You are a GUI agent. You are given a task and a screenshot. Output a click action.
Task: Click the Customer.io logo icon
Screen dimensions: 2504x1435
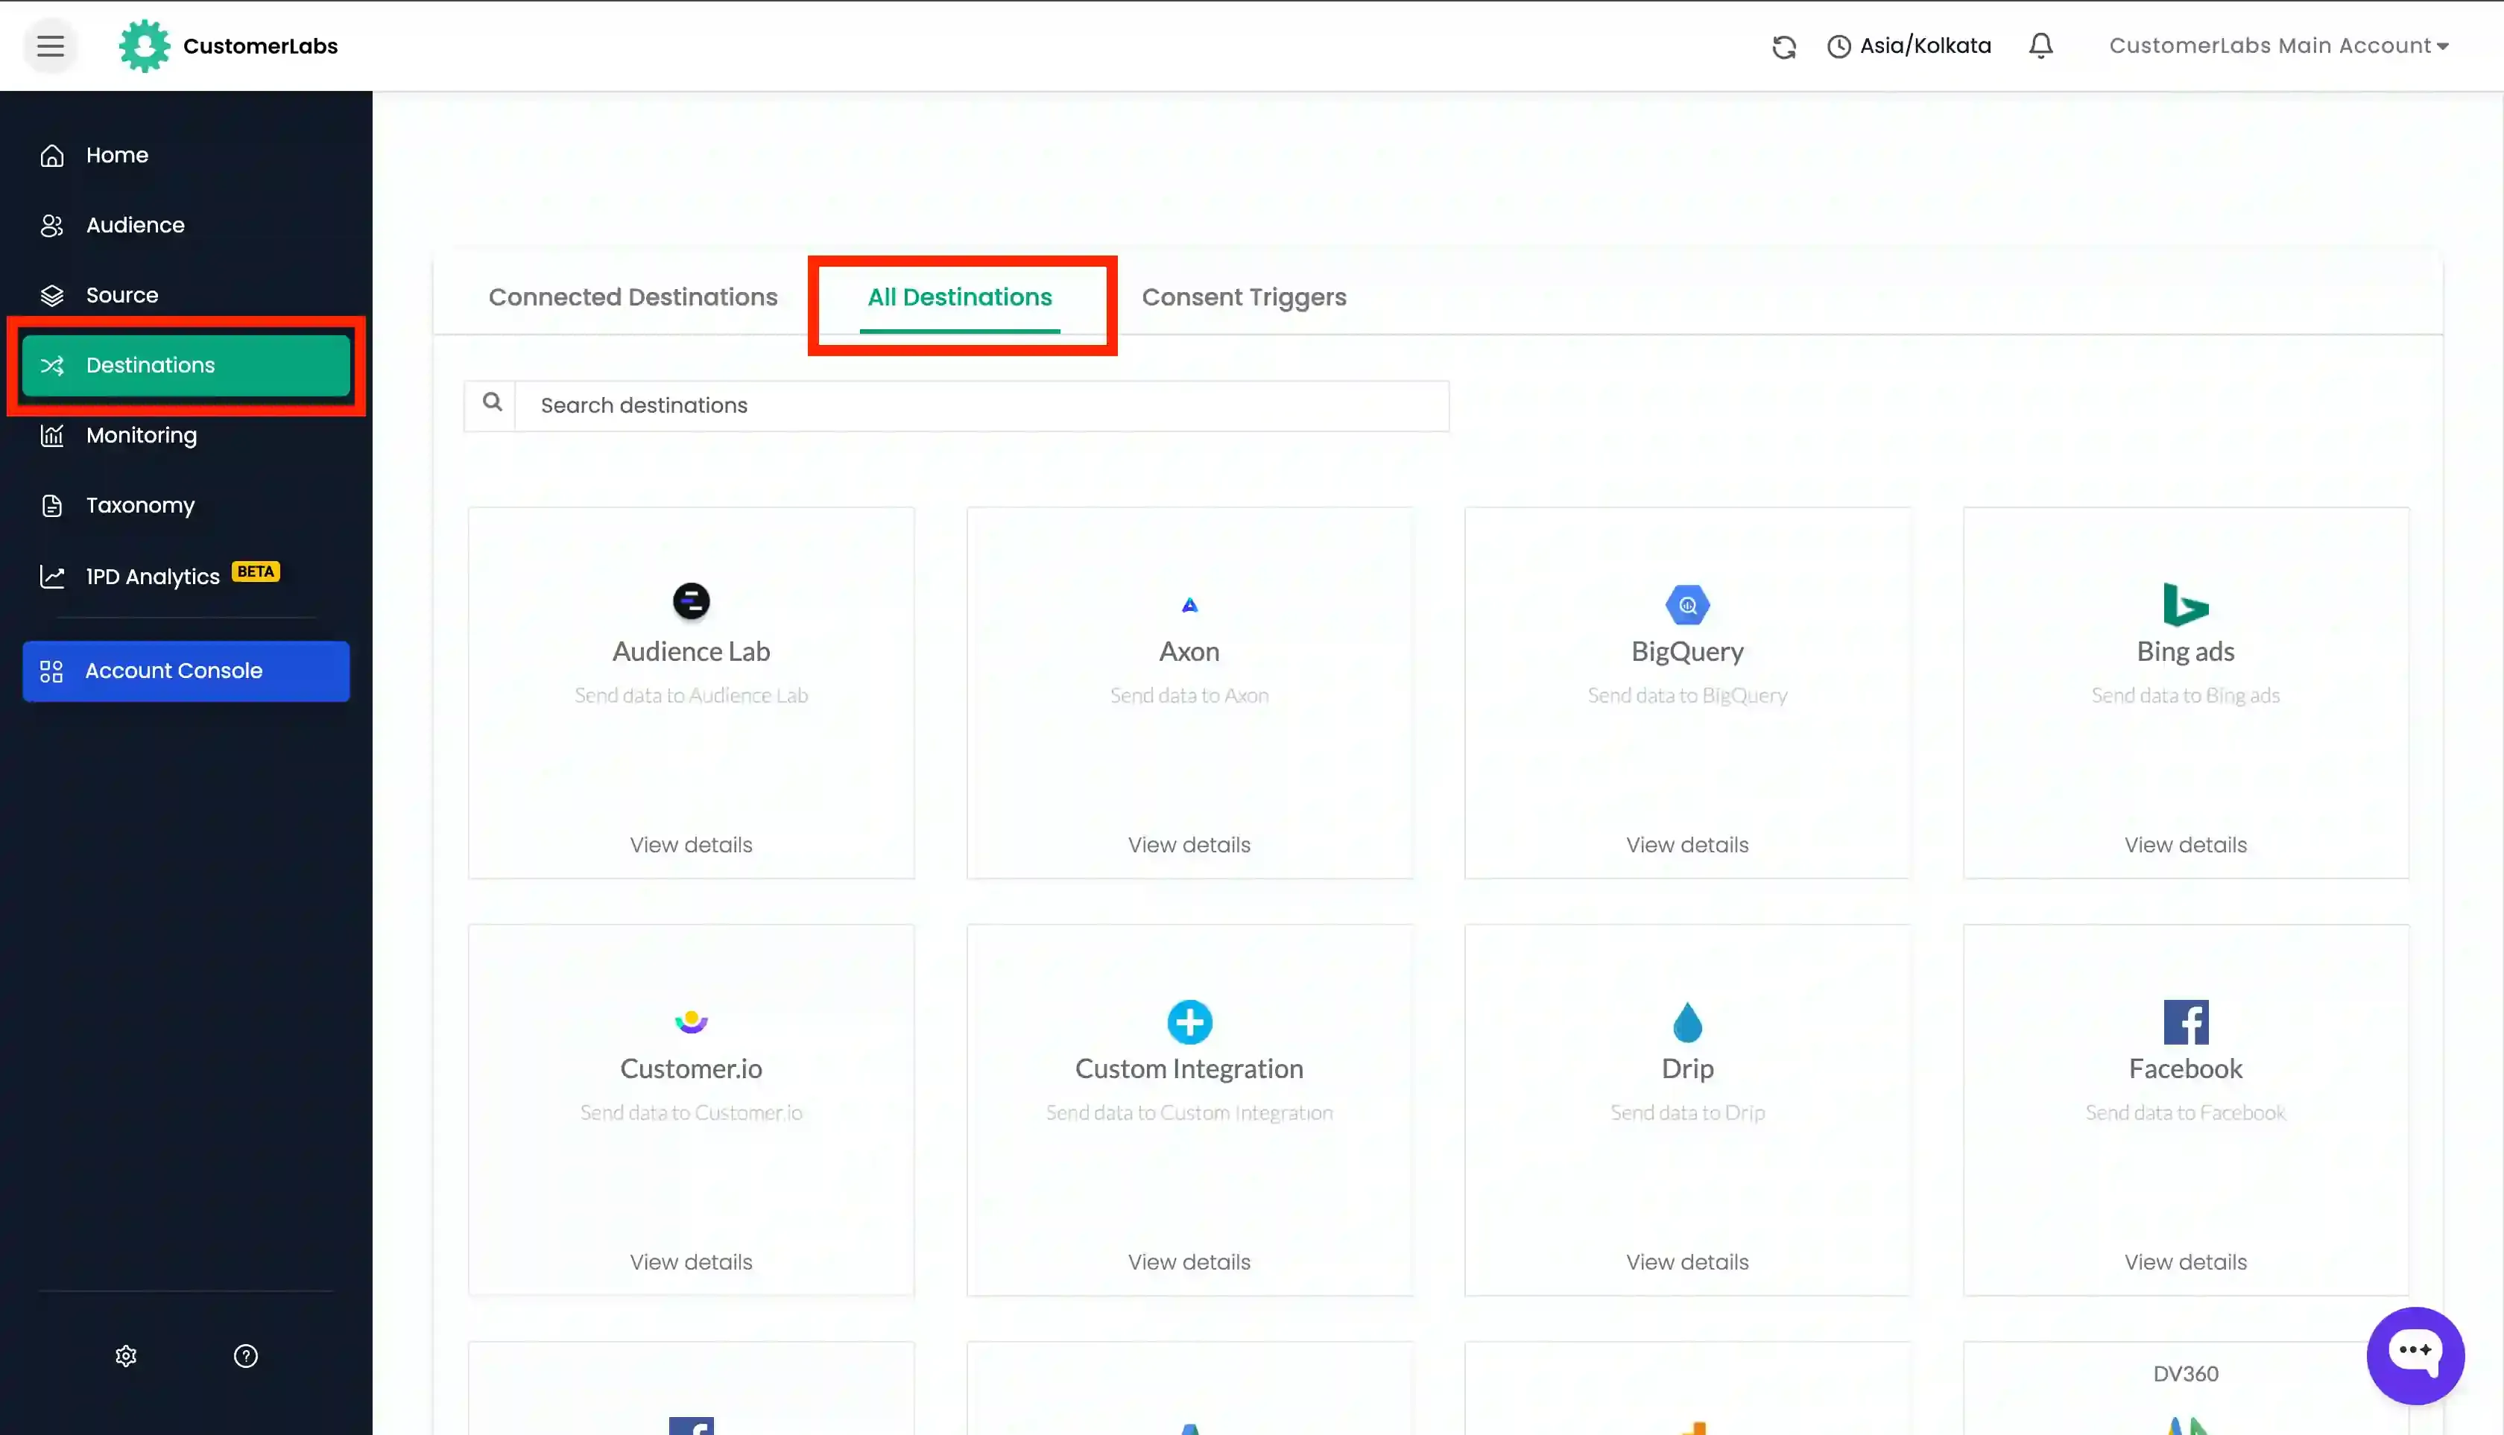tap(691, 1022)
